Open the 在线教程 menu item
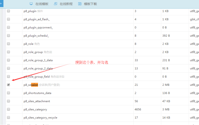 (66, 4)
